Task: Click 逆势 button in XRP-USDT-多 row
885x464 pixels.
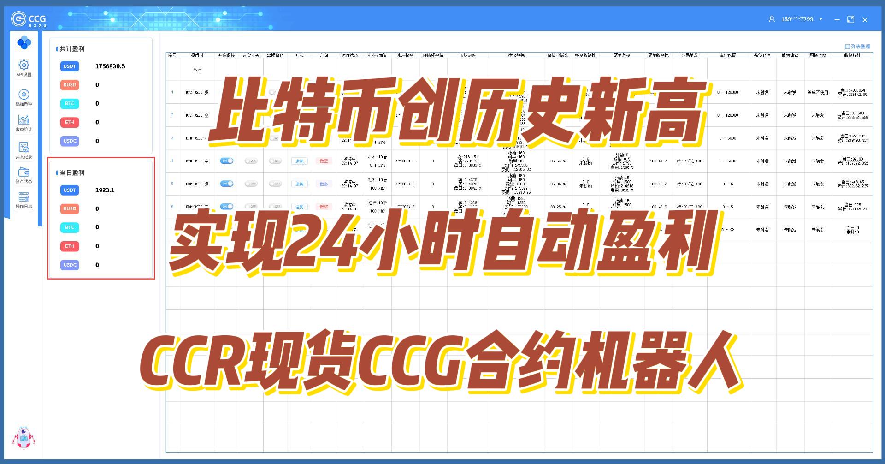Action: (x=300, y=184)
